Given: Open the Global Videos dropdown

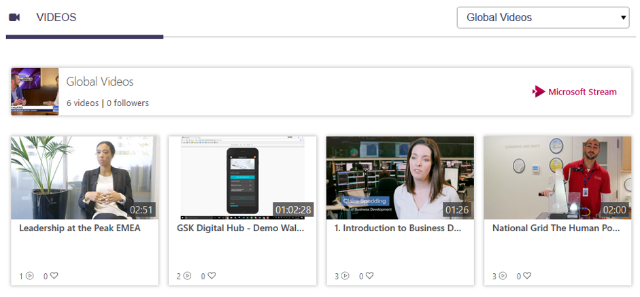Looking at the screenshot, I should [x=543, y=18].
